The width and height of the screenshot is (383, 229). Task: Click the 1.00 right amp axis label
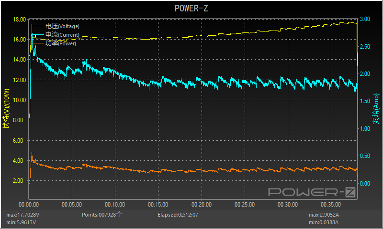point(365,128)
